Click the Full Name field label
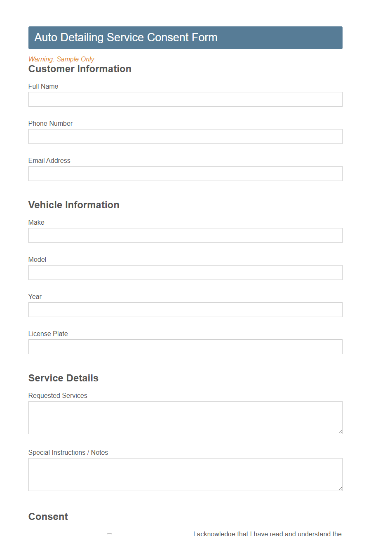This screenshot has height=536, width=371. click(x=43, y=86)
